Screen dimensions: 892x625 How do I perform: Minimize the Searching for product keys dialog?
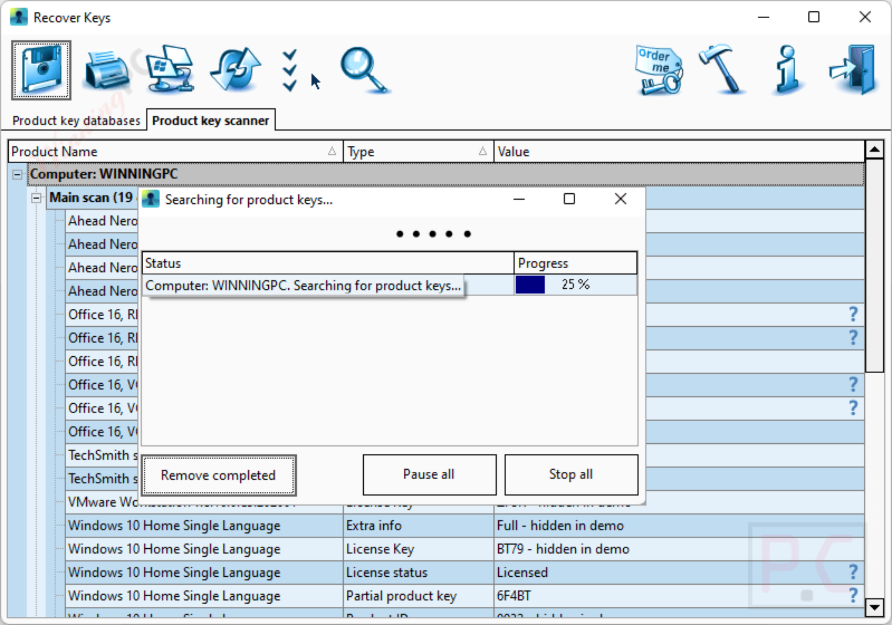(519, 199)
